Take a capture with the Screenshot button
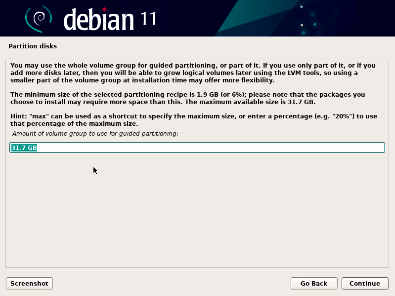Image resolution: width=395 pixels, height=296 pixels. pyautogui.click(x=29, y=283)
